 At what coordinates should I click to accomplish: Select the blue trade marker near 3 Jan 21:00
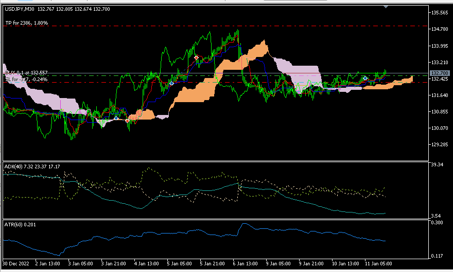pyautogui.click(x=116, y=118)
